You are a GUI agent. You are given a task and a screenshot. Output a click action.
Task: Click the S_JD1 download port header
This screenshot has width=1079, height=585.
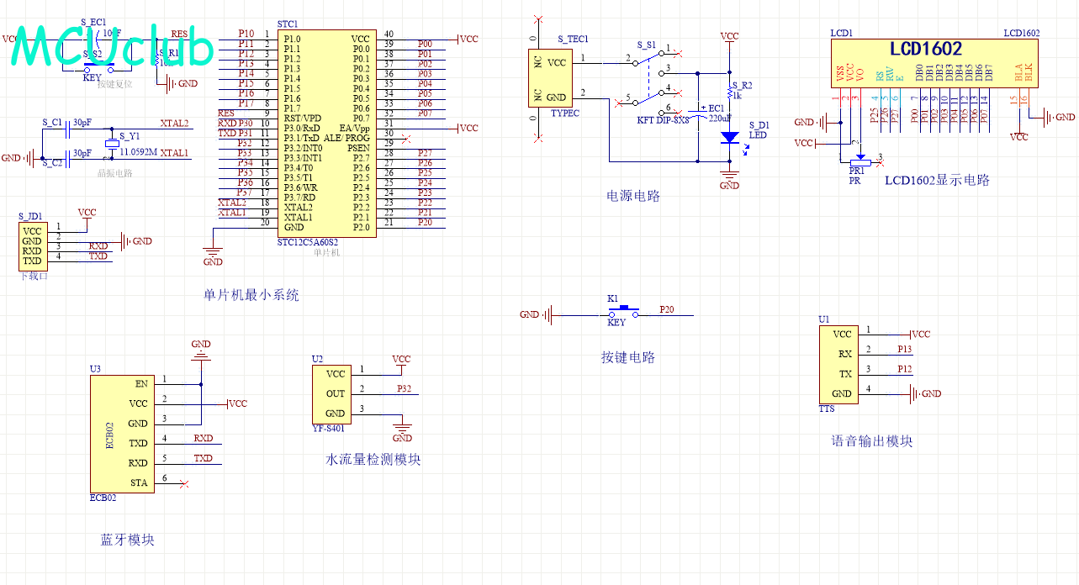click(x=32, y=245)
